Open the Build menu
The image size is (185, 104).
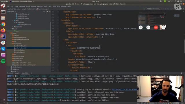point(46,6)
